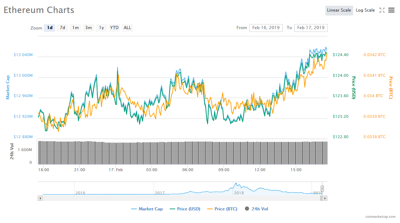Click the 17. Feb time axis label
This screenshot has width=400, height=223.
click(x=116, y=170)
